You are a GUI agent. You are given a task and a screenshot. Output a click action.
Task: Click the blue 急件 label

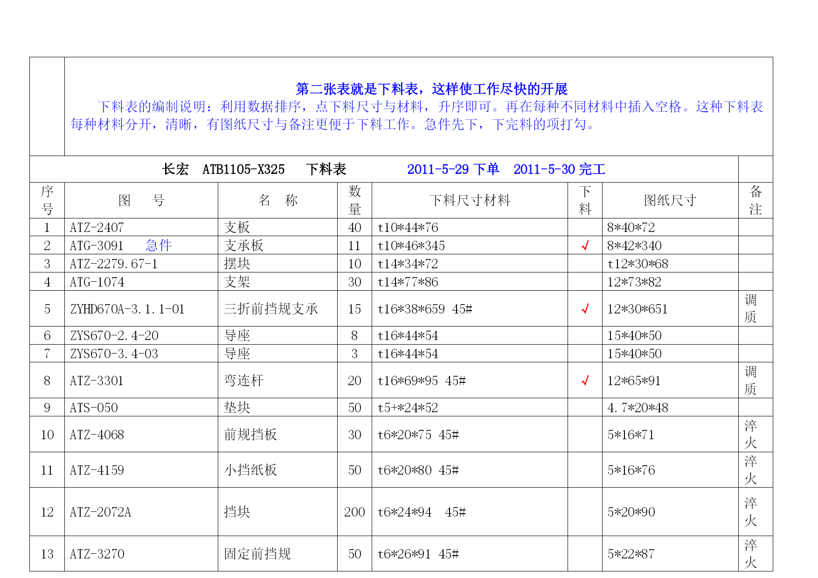pyautogui.click(x=159, y=245)
